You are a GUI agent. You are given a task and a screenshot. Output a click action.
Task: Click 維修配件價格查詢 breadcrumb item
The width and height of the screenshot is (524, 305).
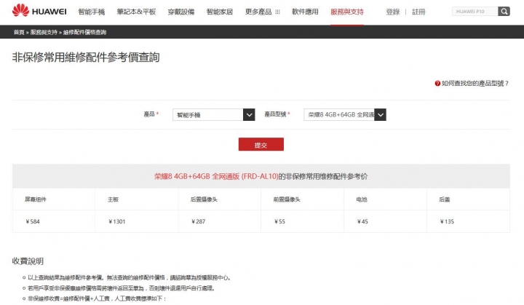tap(85, 32)
